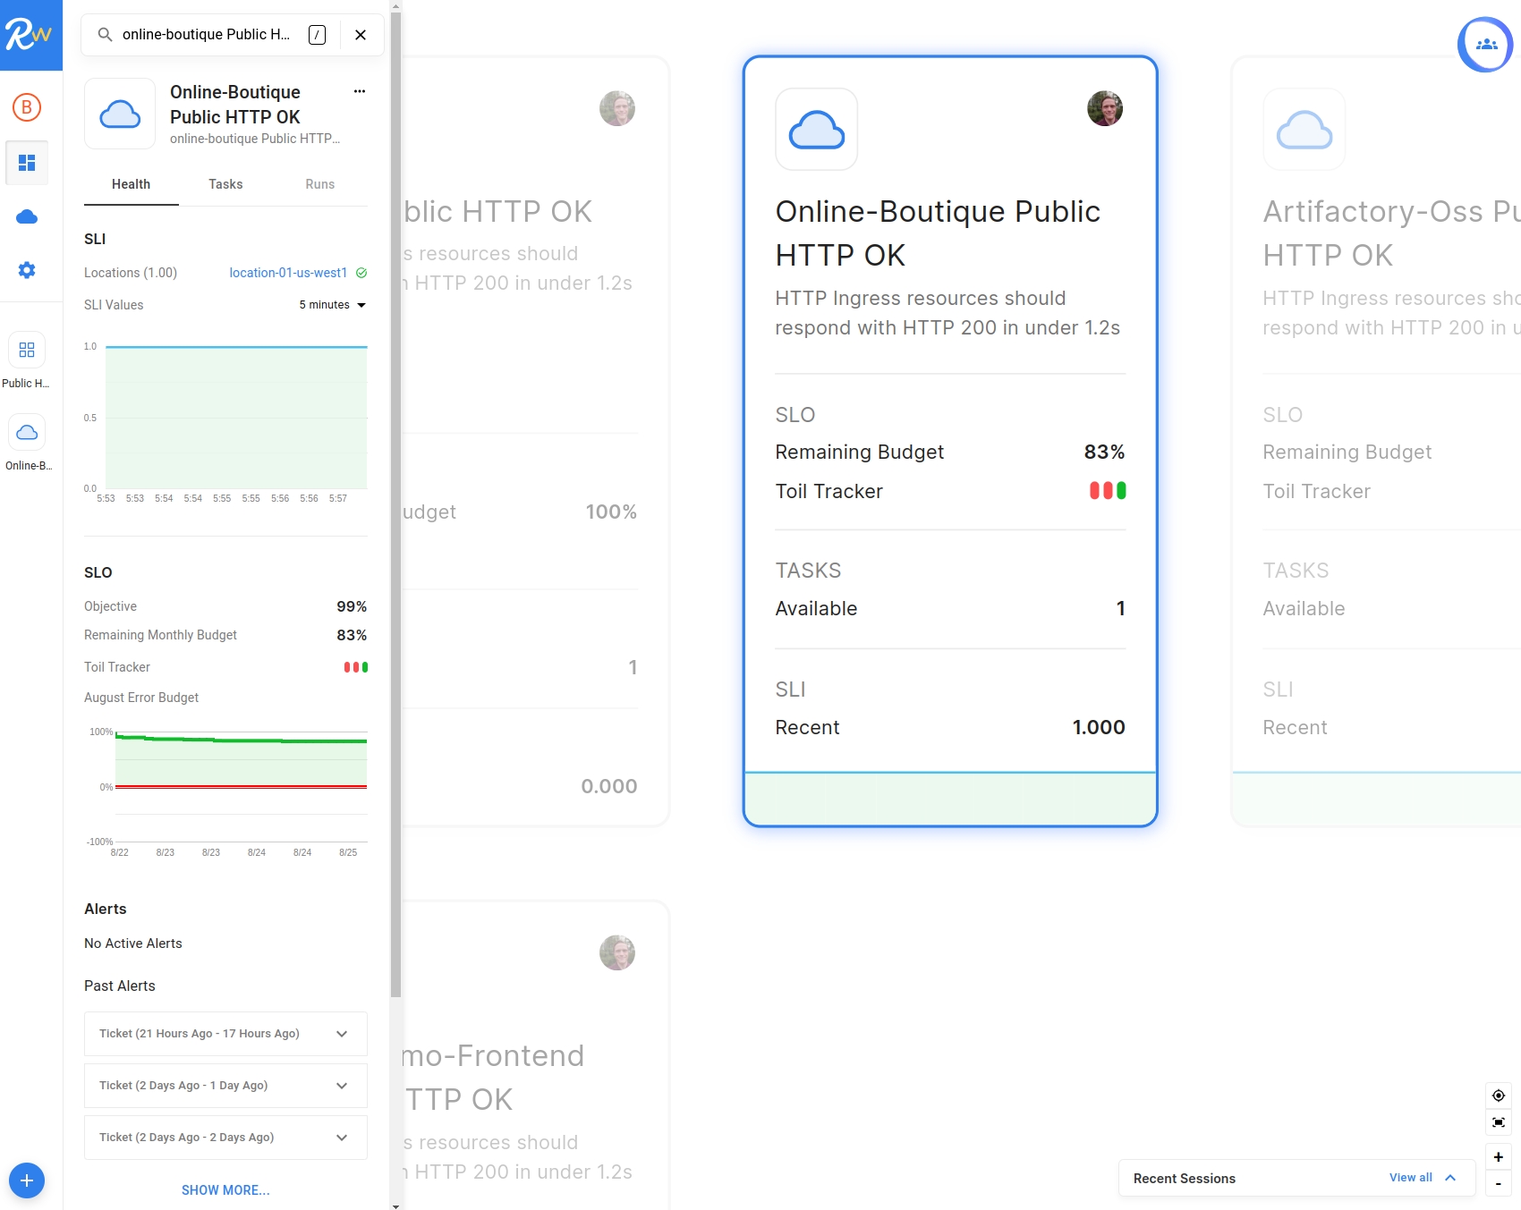This screenshot has width=1521, height=1210.
Task: Click SHOW MORE past alerts
Action: (225, 1190)
